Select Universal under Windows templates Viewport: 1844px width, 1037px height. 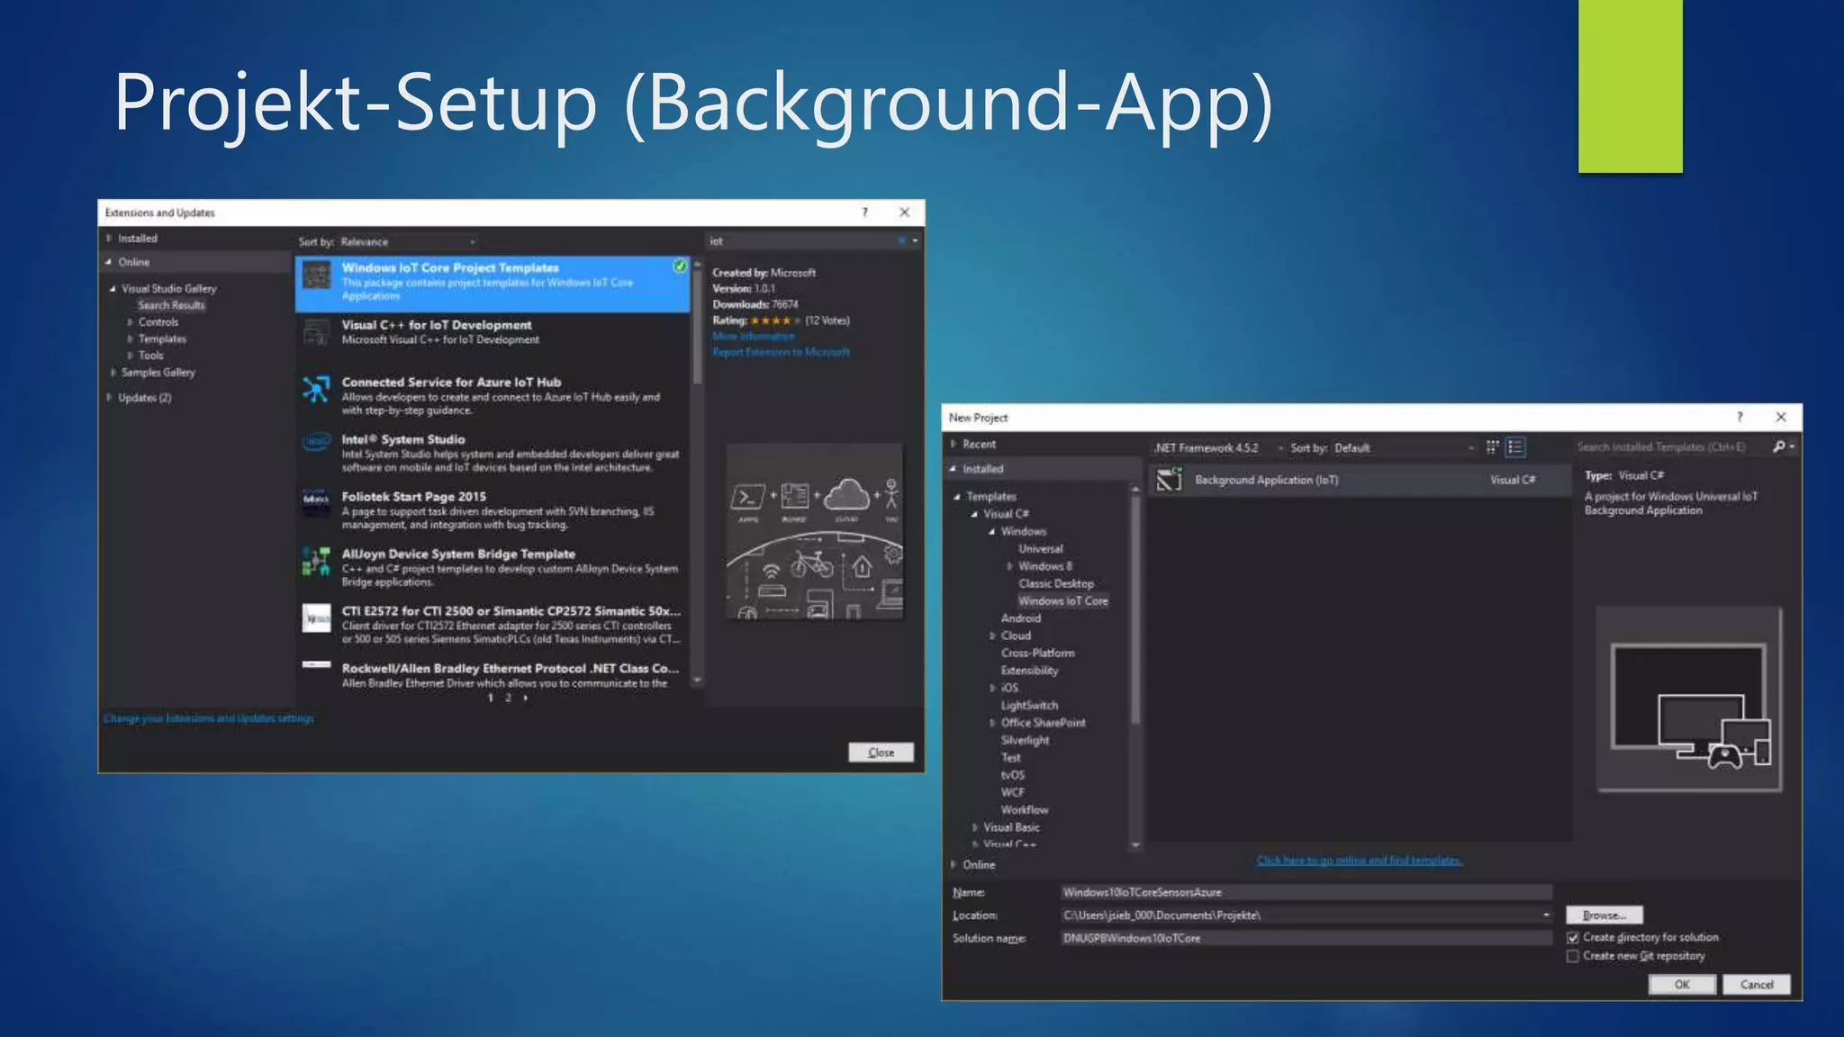click(x=1041, y=549)
